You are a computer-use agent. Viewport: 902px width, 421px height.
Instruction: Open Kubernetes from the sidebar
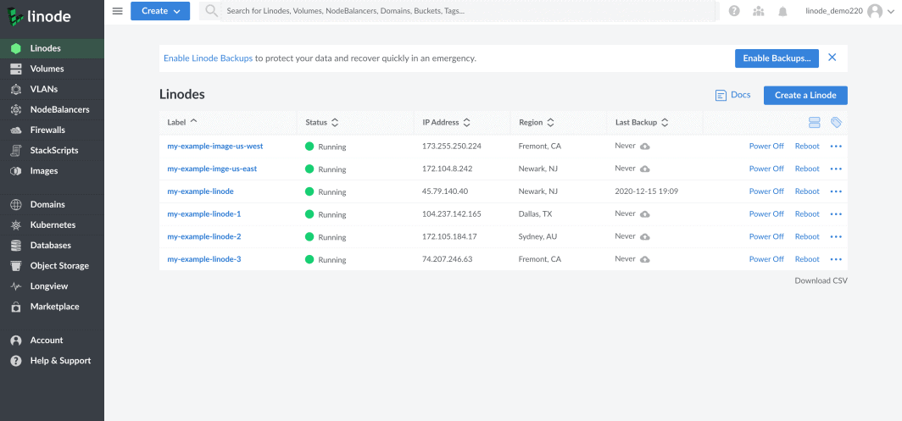(53, 225)
